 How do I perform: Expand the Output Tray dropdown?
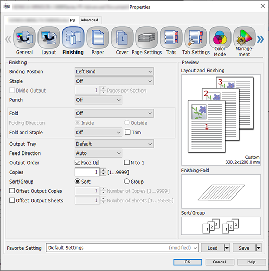click(114, 144)
